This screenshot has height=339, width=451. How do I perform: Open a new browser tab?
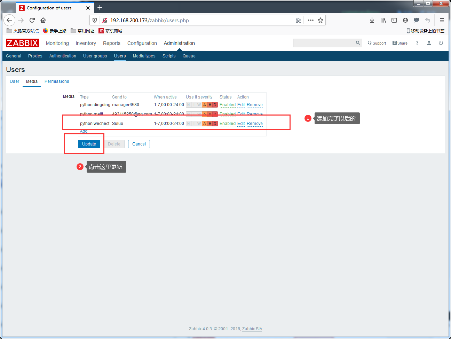(x=100, y=7)
